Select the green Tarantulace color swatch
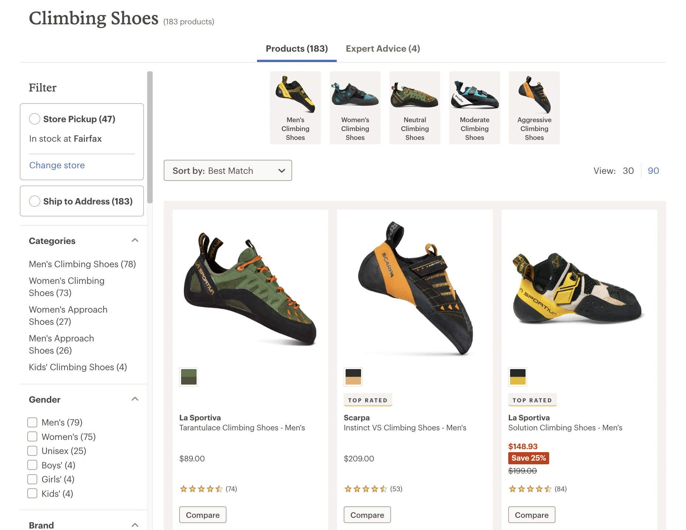This screenshot has width=686, height=530. (189, 377)
